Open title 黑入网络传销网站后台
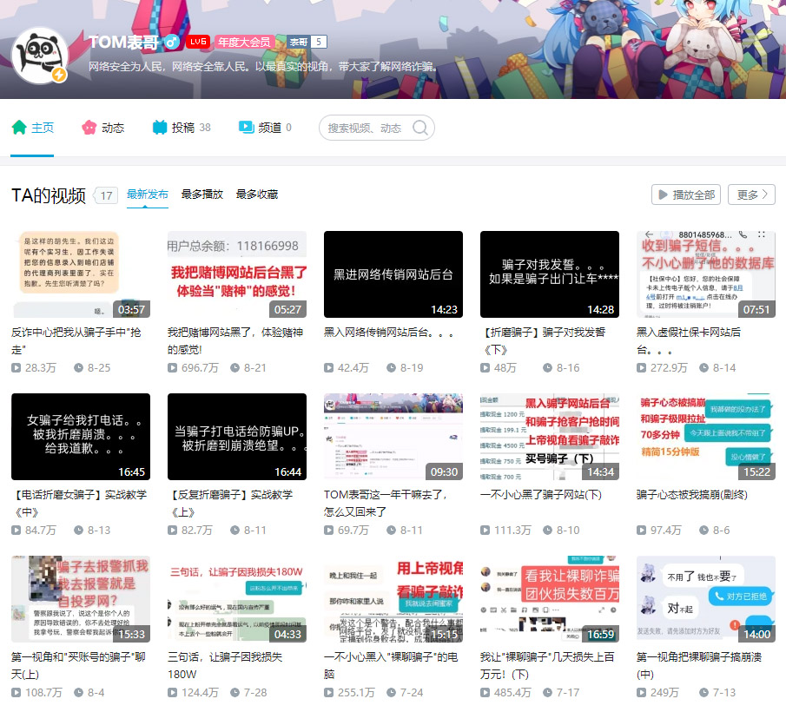The height and width of the screenshot is (712, 786). (389, 333)
